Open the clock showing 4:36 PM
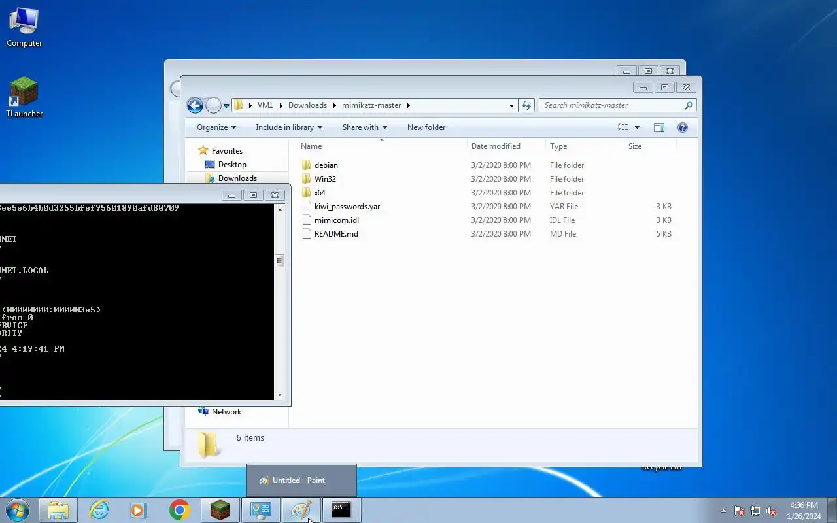Screen dimensions: 837x523 (x=804, y=511)
